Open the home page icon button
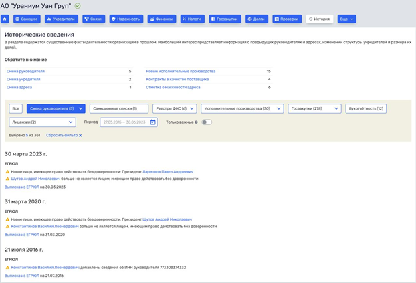Screen dimensions: 416x283 click(x=5, y=19)
